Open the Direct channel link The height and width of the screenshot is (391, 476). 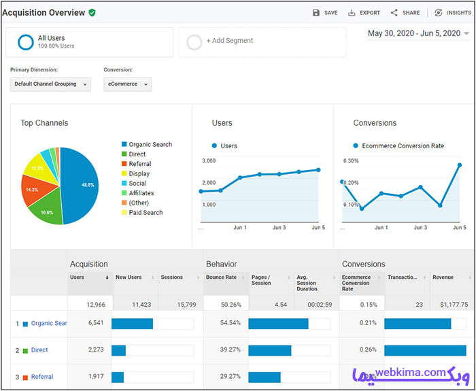pos(39,350)
